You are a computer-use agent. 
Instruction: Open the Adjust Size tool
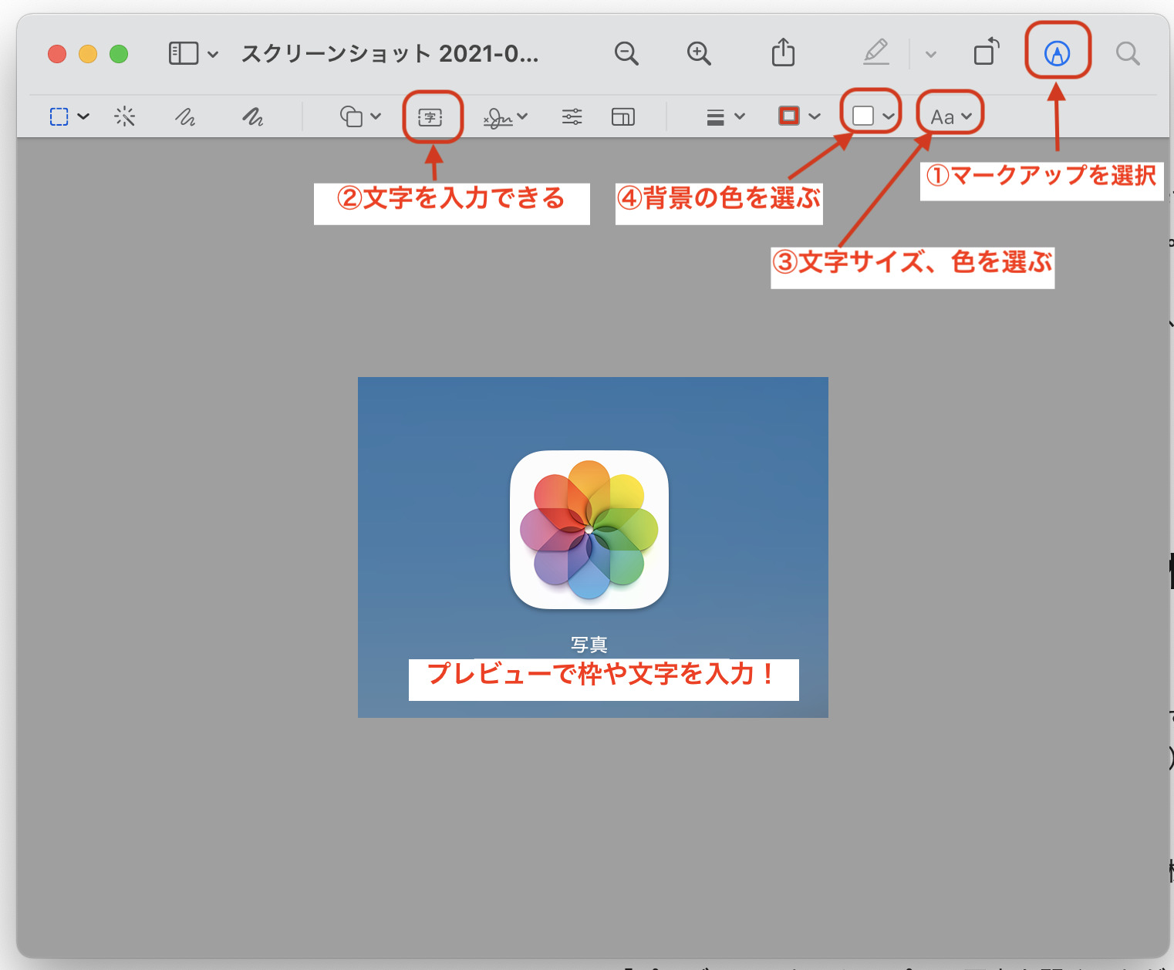pos(623,116)
